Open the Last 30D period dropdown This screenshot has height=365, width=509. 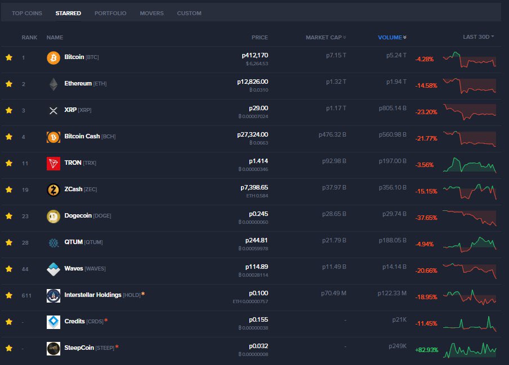click(479, 37)
